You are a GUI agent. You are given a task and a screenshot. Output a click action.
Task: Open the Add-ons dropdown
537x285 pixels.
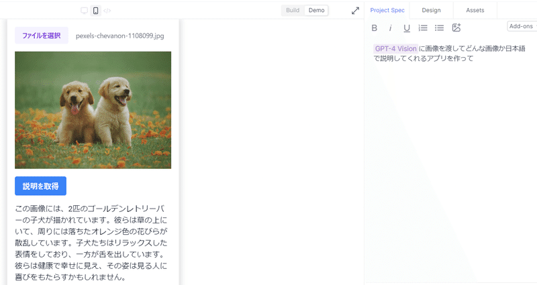tap(522, 27)
